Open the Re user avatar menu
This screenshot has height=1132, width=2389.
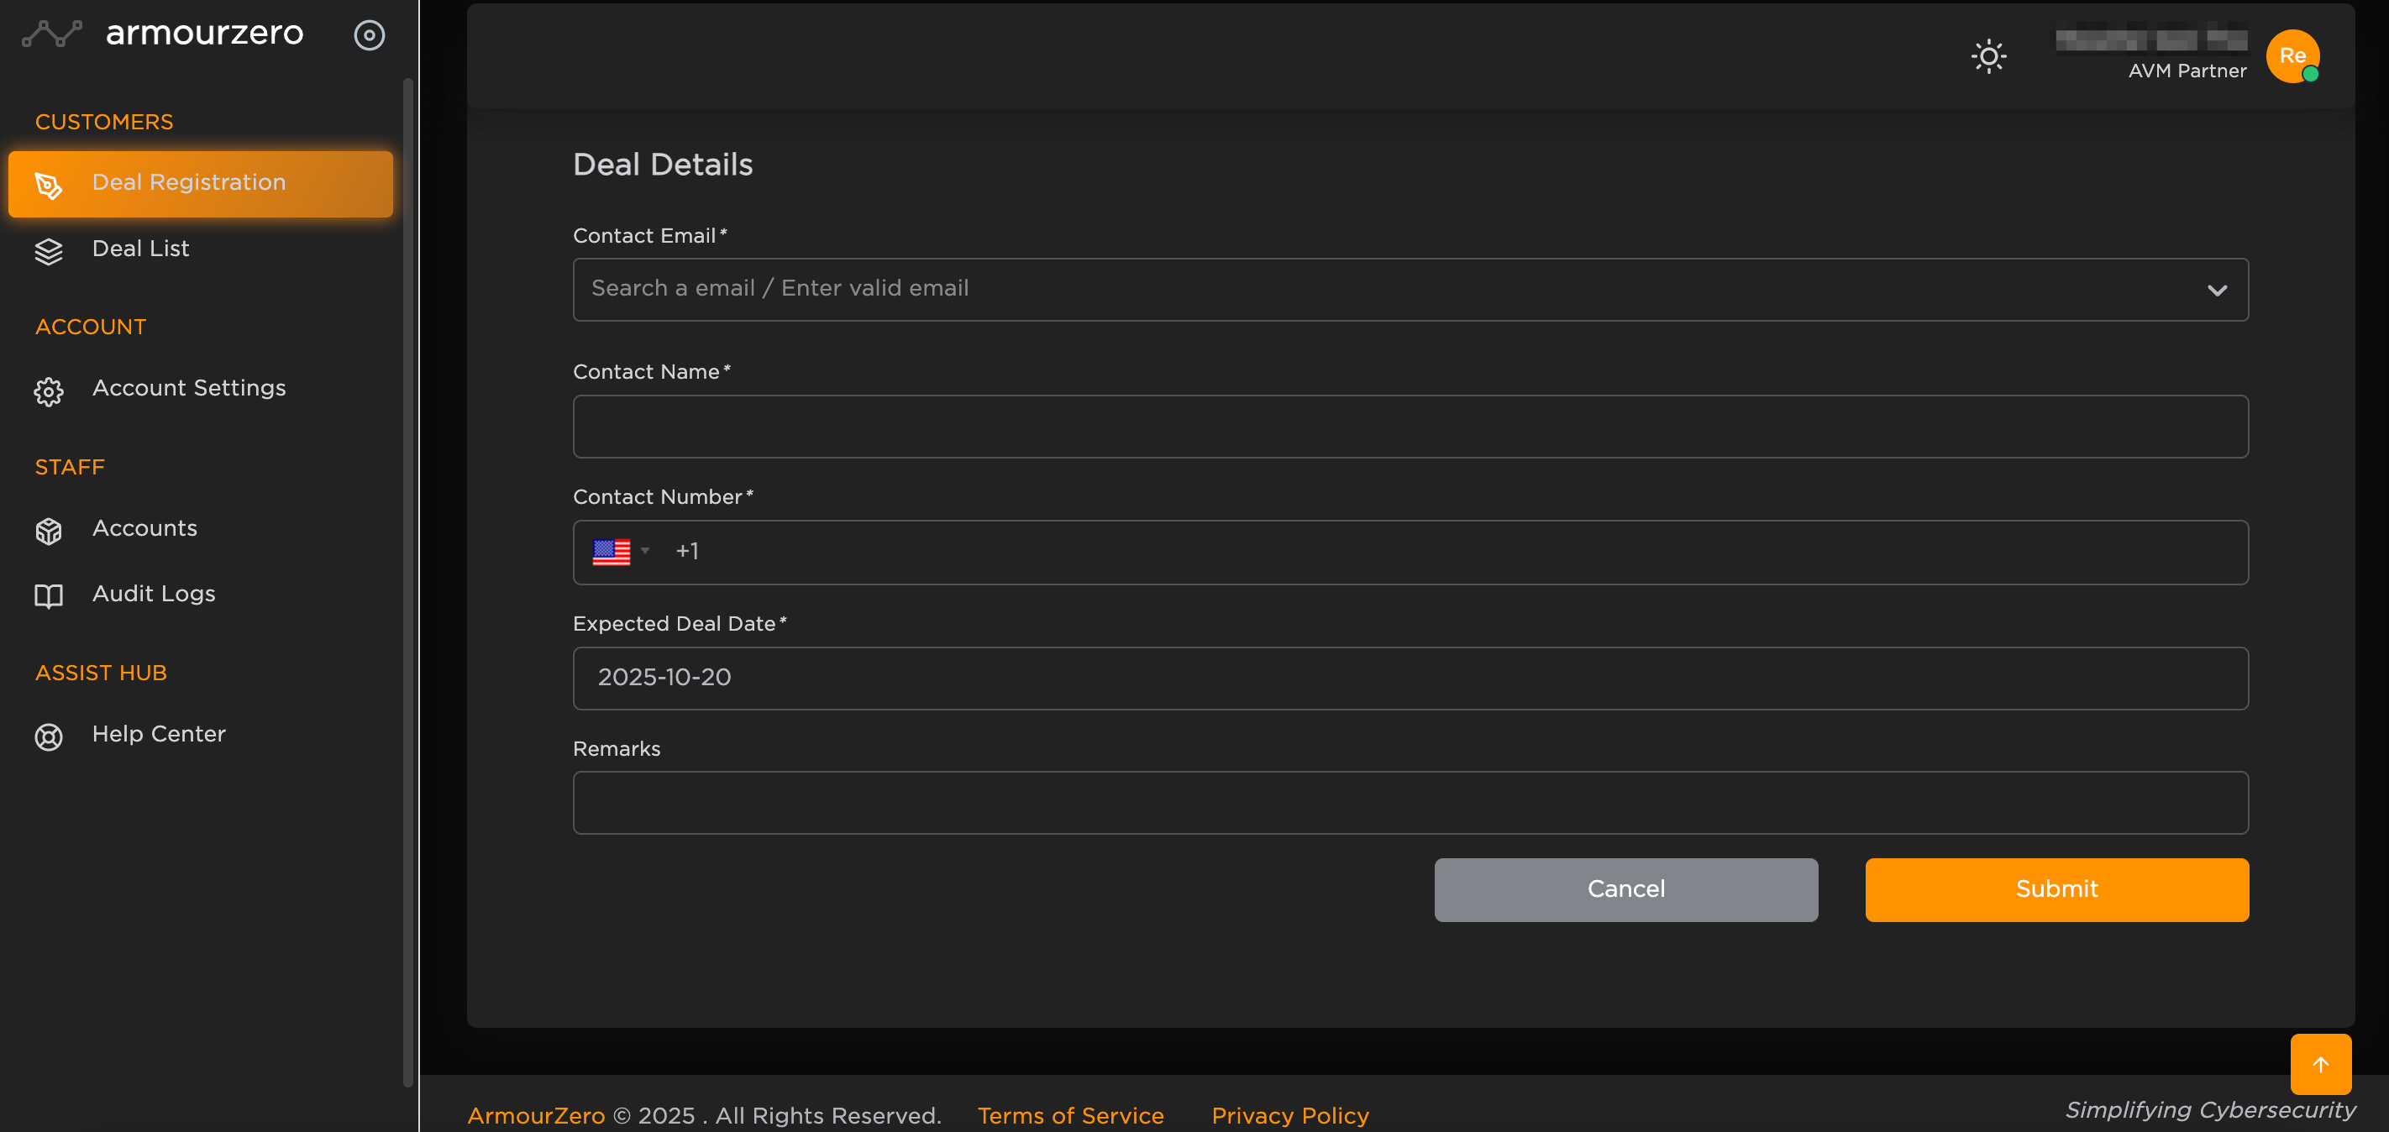point(2292,56)
